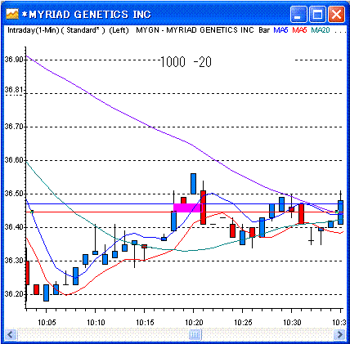Click the magenta highlighted rectangle on chart
The width and height of the screenshot is (350, 344).
click(187, 208)
